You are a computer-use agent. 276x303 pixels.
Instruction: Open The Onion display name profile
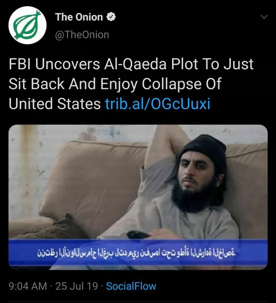click(x=79, y=17)
